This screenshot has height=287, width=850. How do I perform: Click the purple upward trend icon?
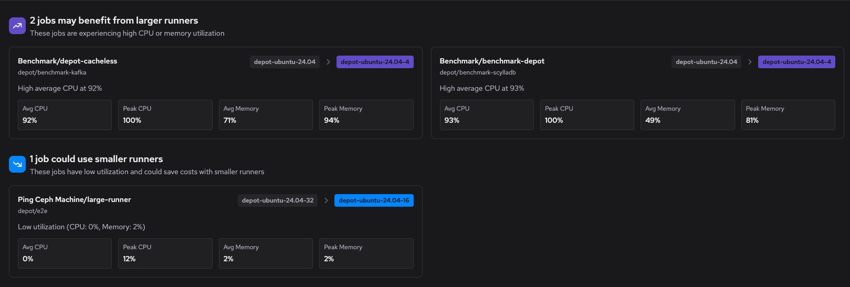click(x=17, y=26)
